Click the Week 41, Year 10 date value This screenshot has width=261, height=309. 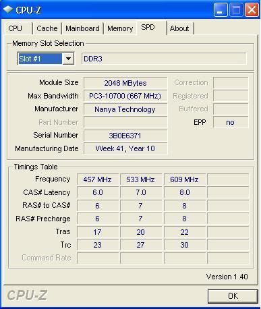[125, 148]
